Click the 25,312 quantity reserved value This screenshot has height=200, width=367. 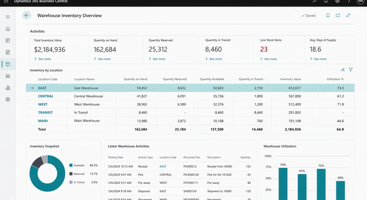(x=158, y=49)
